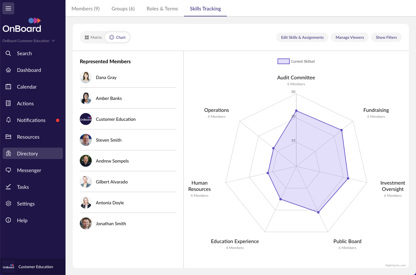Open Settings via the gear icon
Viewport: 416px width, 275px height.
pyautogui.click(x=8, y=204)
